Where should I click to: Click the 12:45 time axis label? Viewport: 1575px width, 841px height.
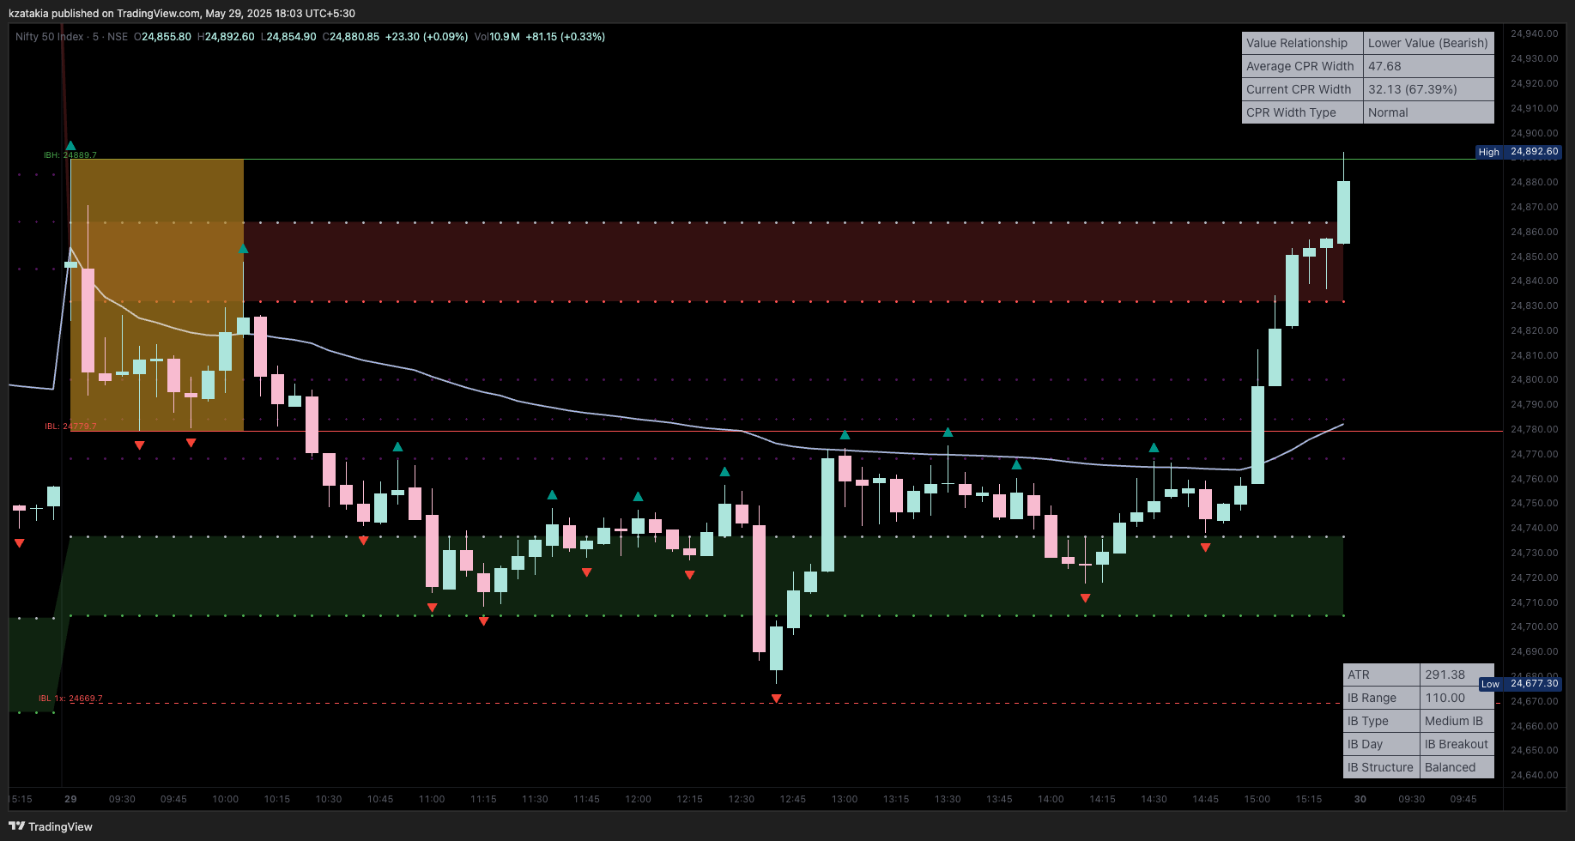792,799
